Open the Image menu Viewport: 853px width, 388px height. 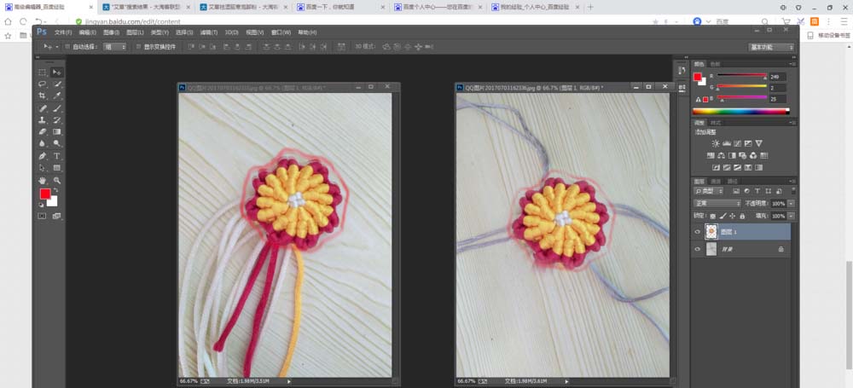(x=111, y=32)
